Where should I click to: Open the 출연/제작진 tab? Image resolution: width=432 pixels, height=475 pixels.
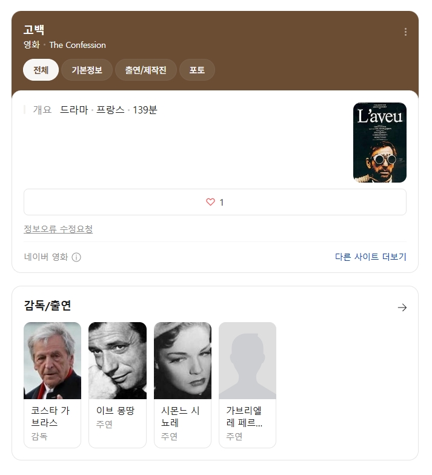[x=145, y=70]
